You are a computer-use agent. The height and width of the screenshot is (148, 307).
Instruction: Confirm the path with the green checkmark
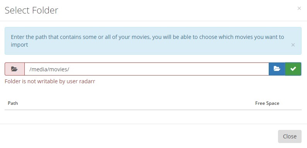coord(293,69)
